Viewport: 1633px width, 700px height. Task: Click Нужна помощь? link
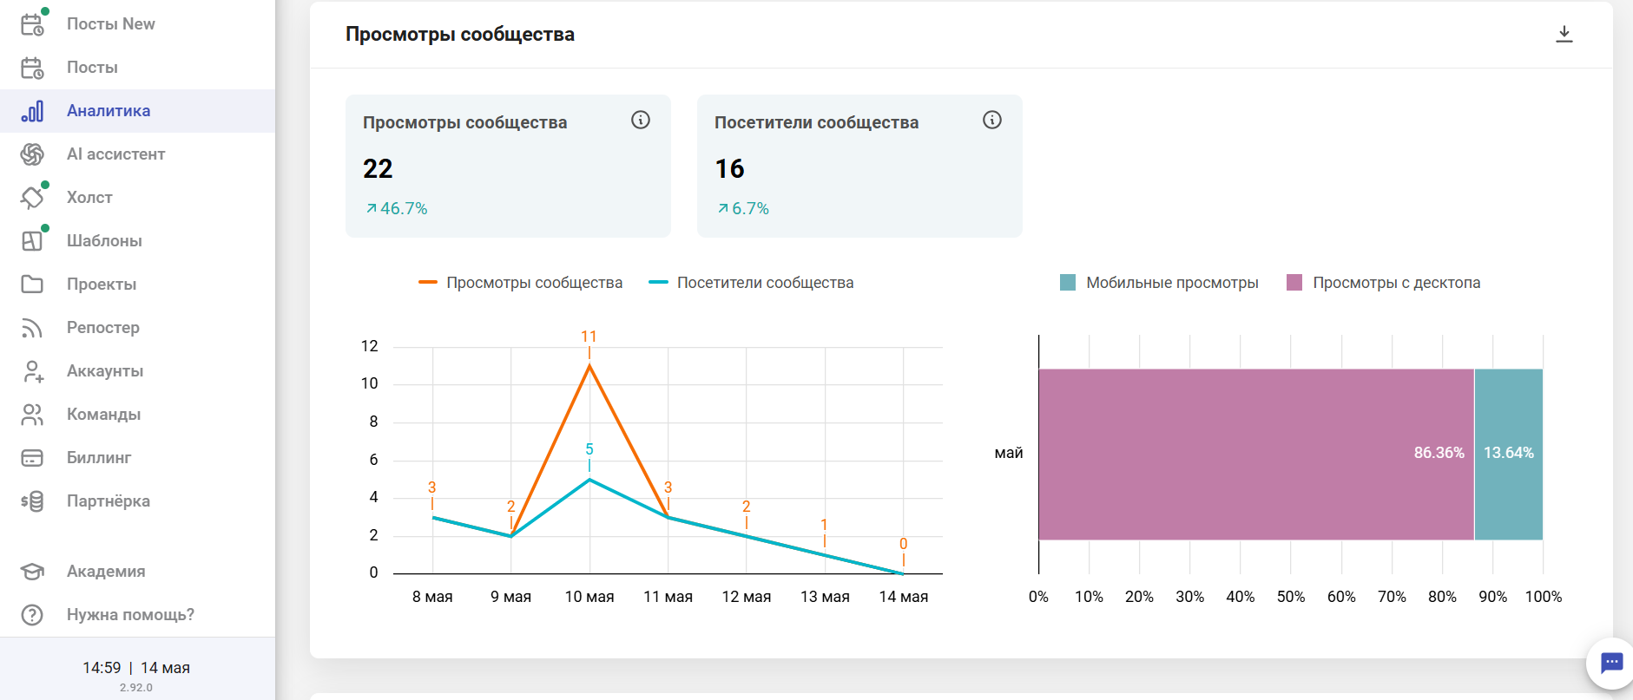tap(130, 615)
